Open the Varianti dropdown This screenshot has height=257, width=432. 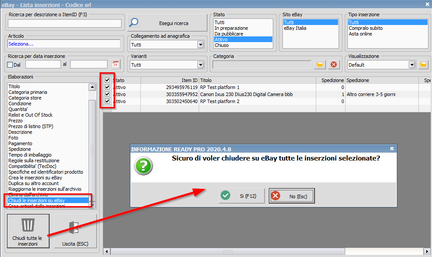tap(200, 65)
